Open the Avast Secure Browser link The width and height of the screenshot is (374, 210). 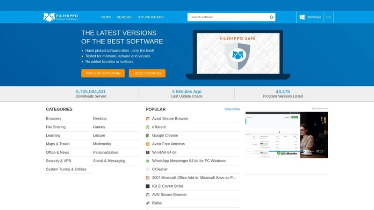[170, 119]
